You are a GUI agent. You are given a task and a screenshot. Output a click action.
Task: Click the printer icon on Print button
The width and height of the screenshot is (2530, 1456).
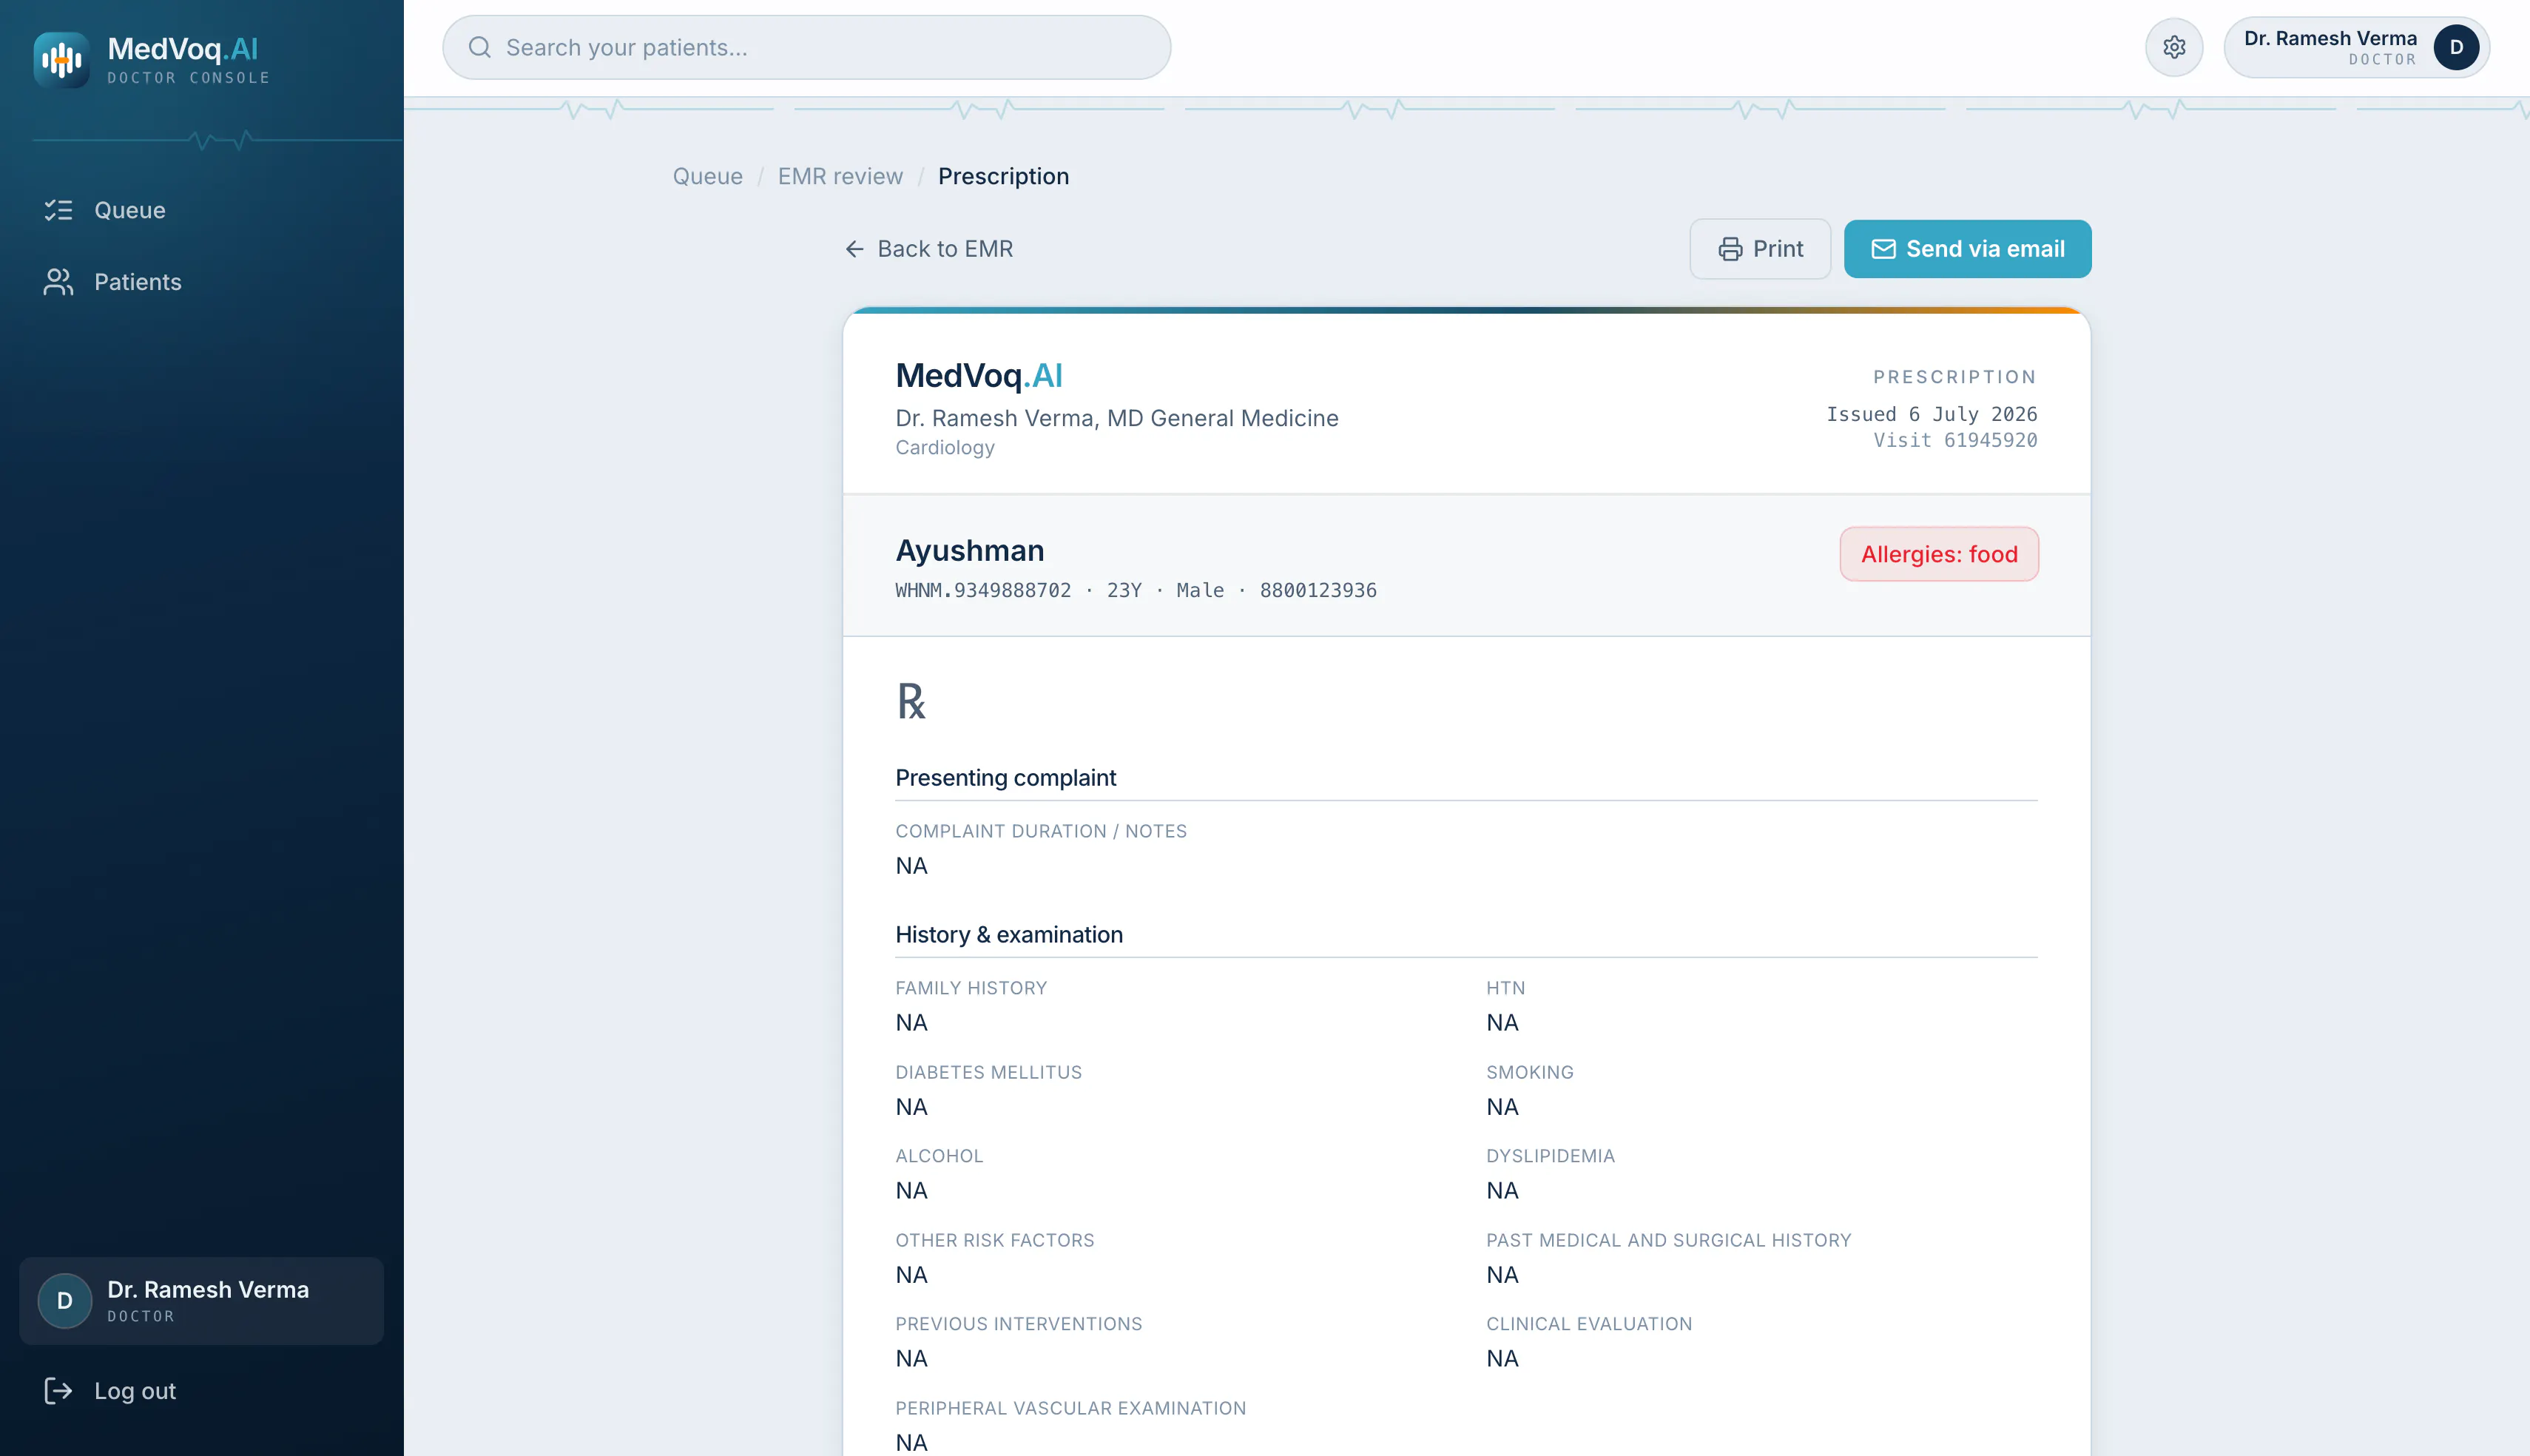click(x=1730, y=249)
